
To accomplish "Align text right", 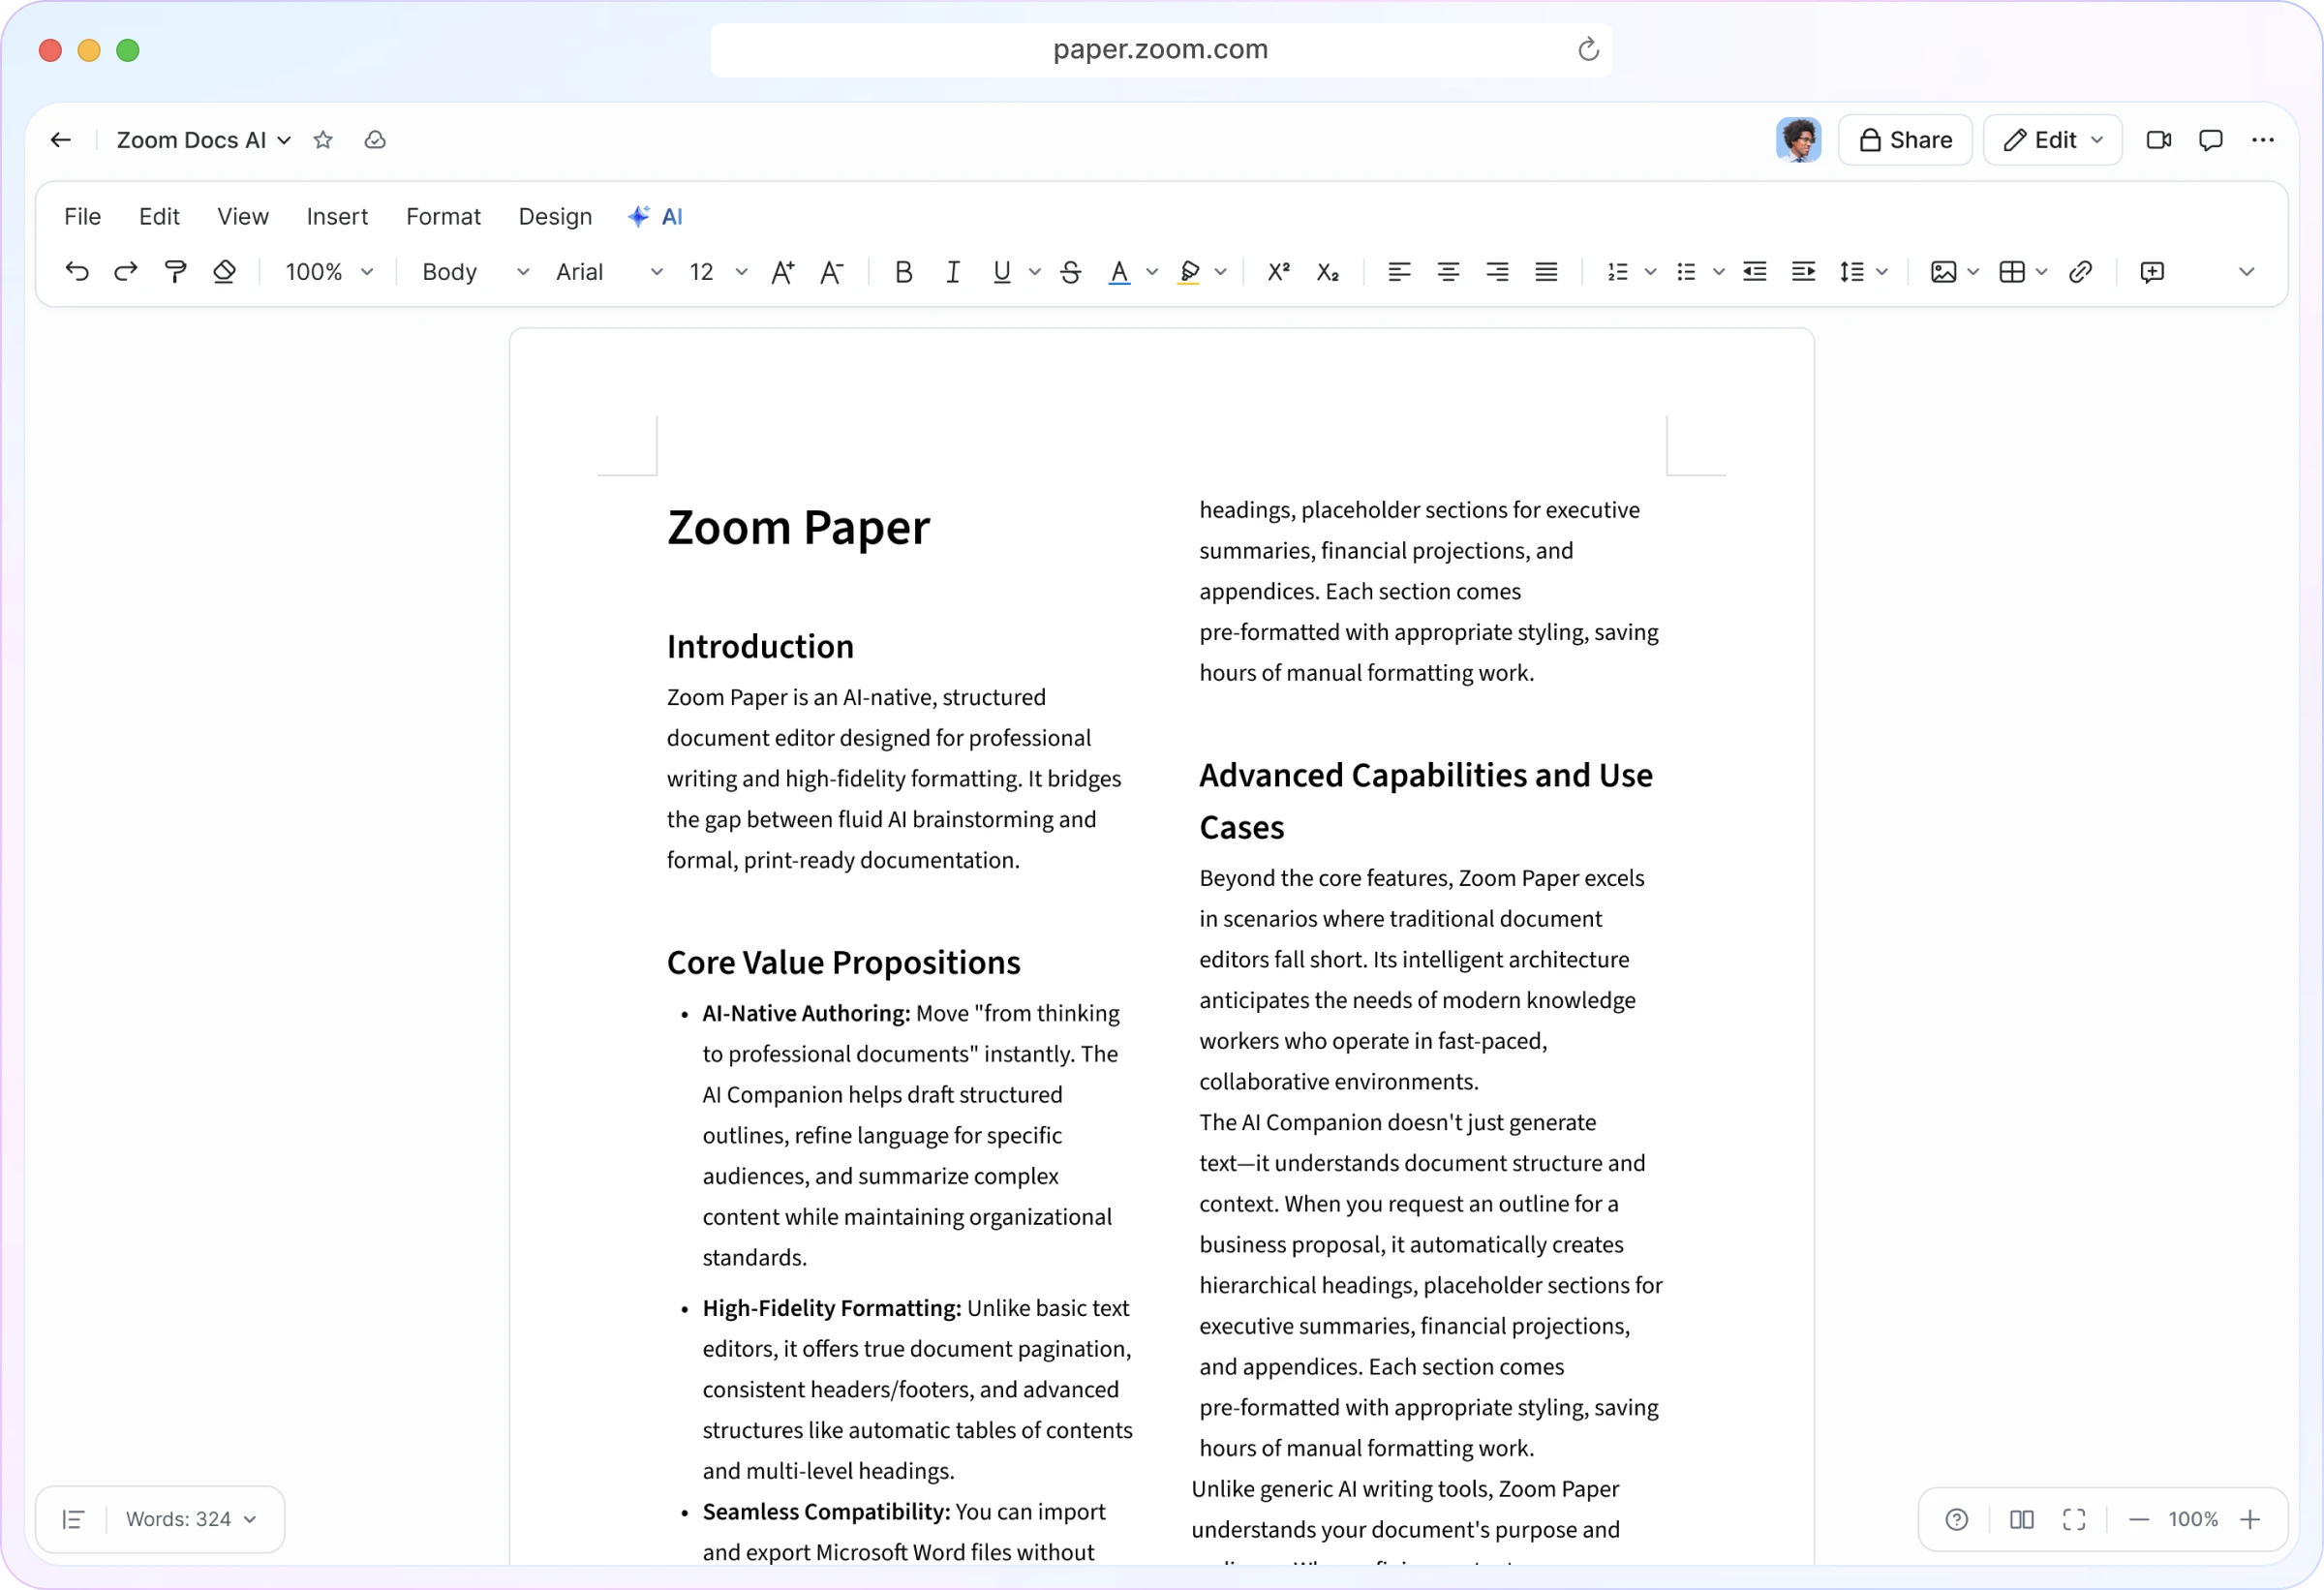I will tap(1497, 272).
